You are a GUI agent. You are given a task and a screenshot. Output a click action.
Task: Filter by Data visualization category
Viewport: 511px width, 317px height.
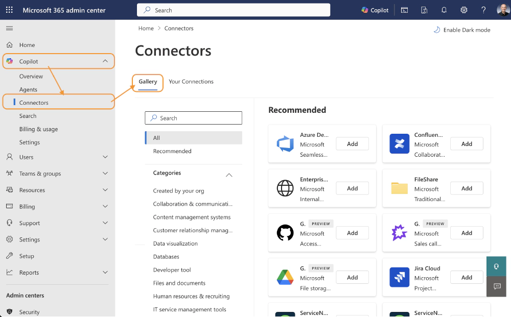[175, 243]
